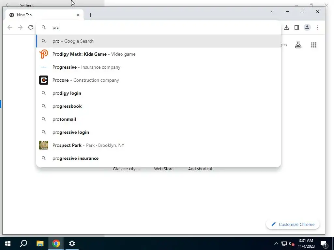Image resolution: width=334 pixels, height=250 pixels.
Task: Open Chrome's three-dot menu
Action: [x=318, y=27]
